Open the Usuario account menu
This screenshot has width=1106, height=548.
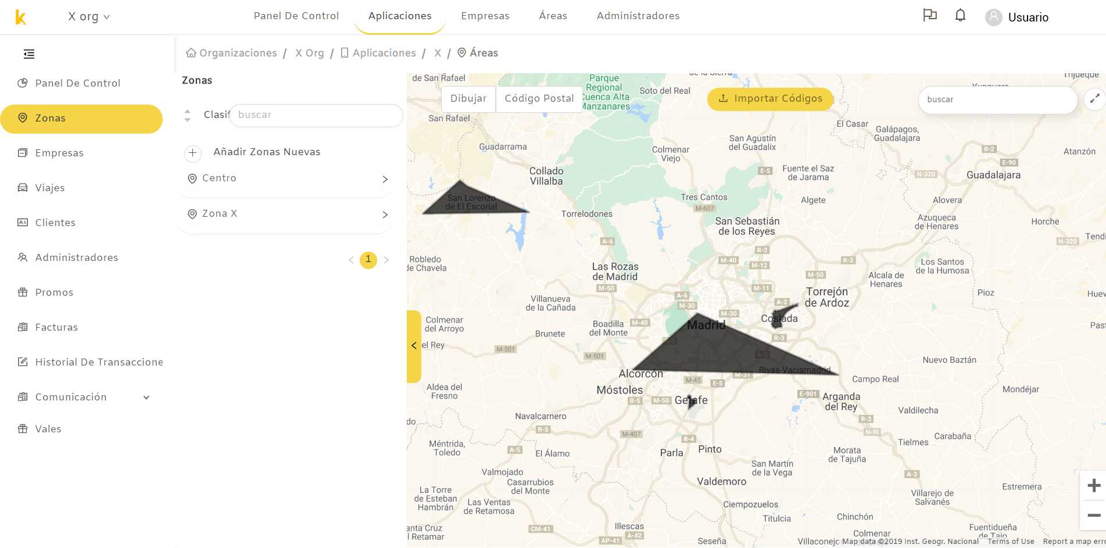(x=1028, y=17)
